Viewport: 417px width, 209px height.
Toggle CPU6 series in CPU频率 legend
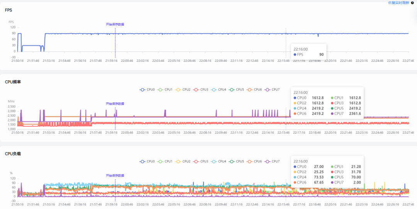254,90
